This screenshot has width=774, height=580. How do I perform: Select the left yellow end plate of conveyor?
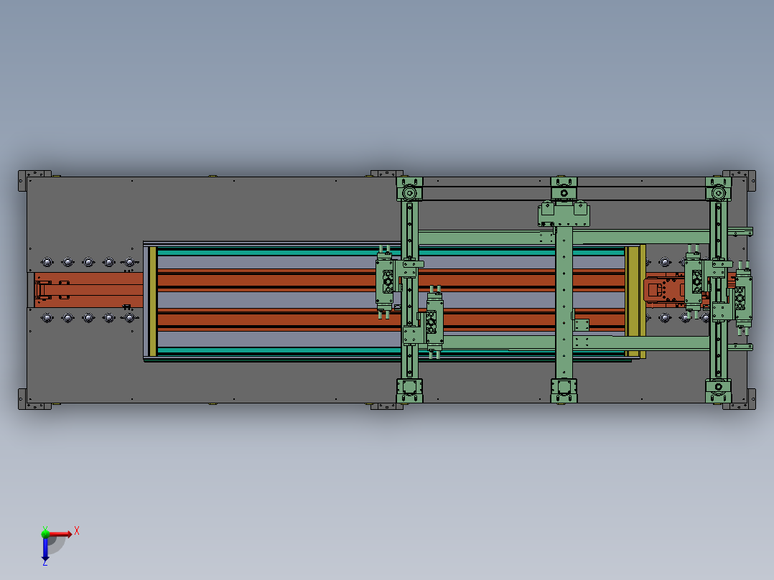pos(152,301)
